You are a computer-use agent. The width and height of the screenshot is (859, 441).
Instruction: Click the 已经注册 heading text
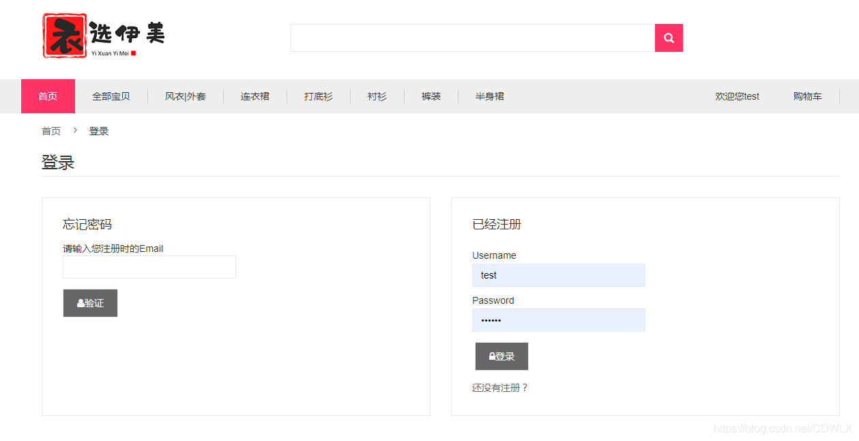click(x=497, y=225)
